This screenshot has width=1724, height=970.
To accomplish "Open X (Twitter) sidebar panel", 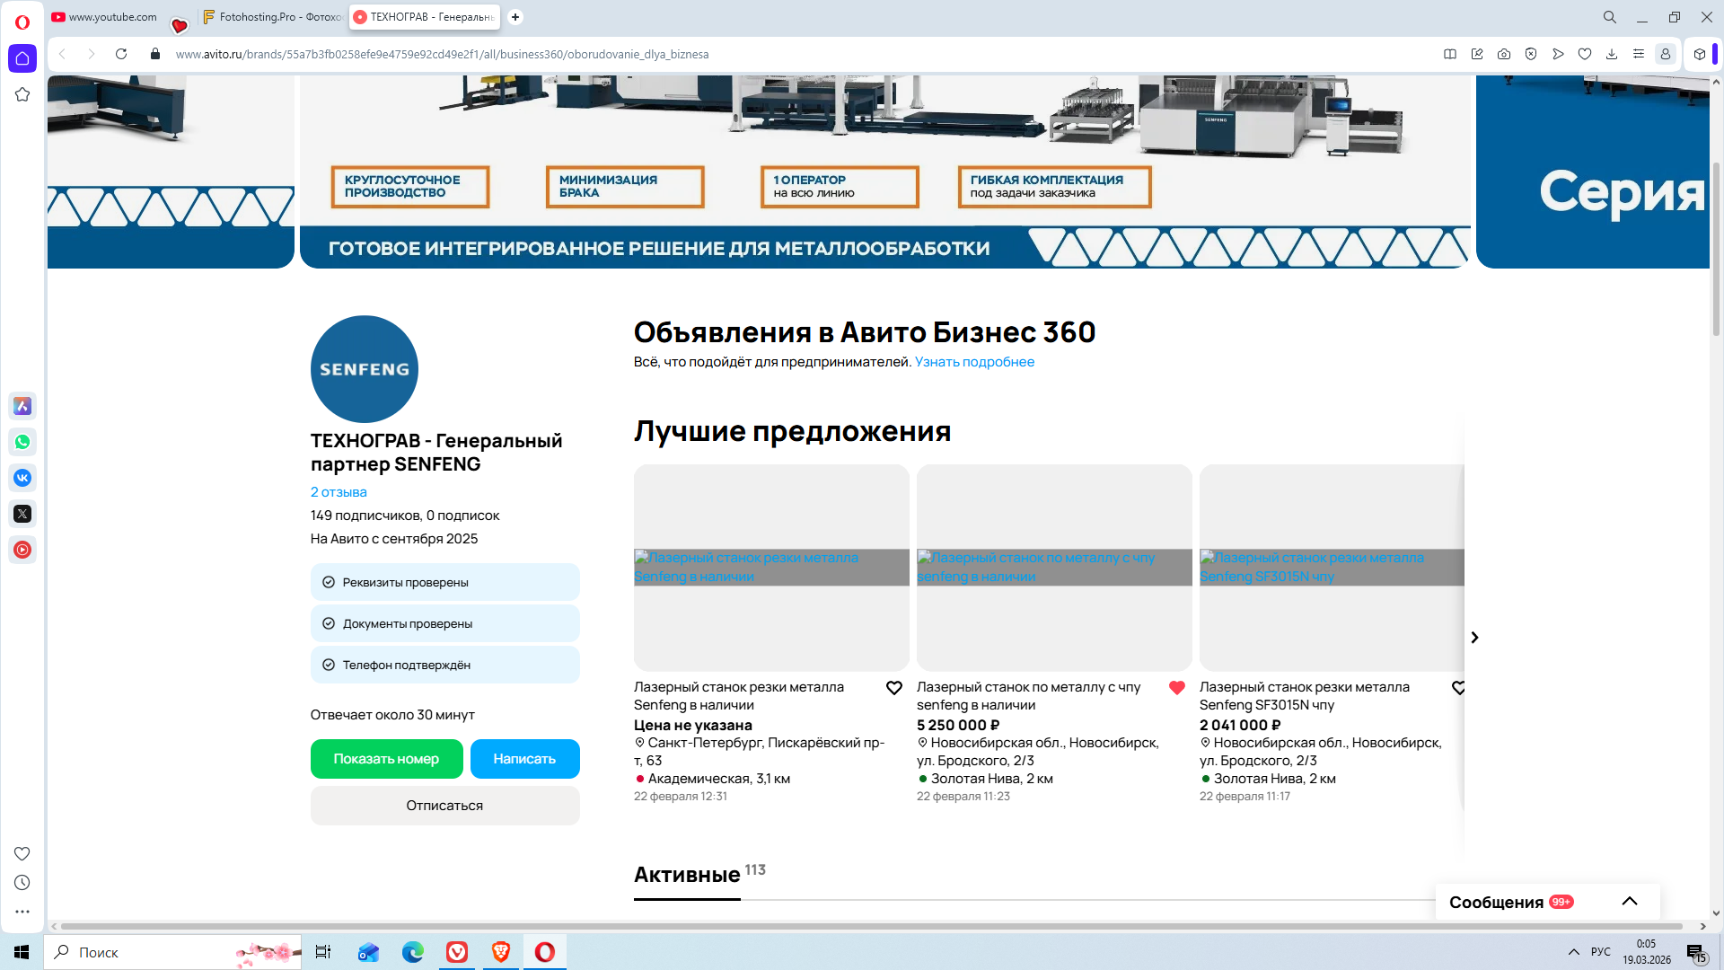I will pos(22,514).
